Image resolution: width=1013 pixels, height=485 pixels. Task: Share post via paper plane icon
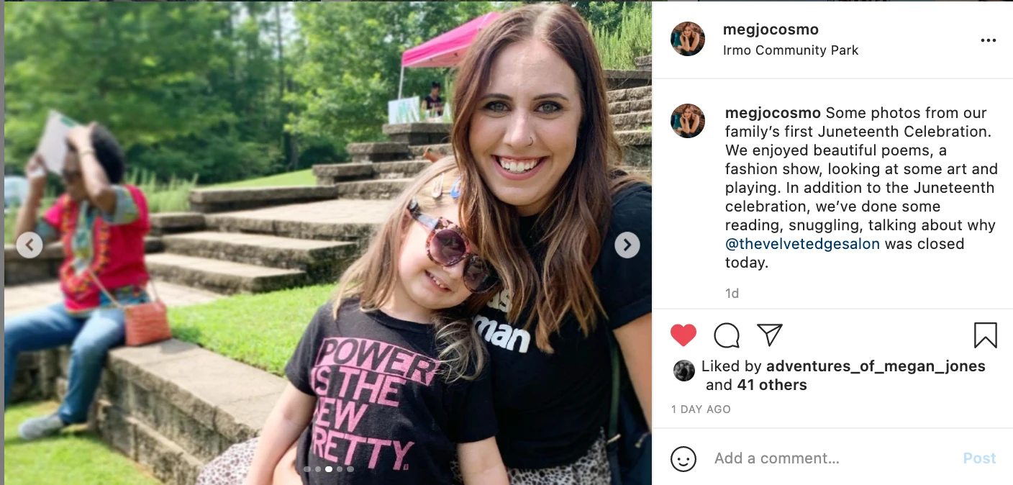coord(769,335)
